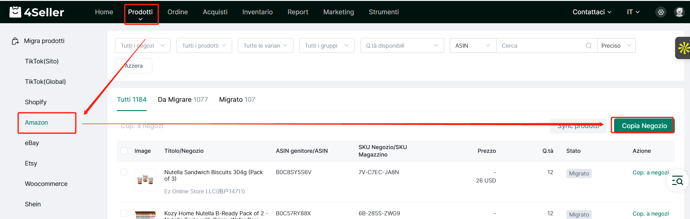
Task: Click the Nutella Sandwich Biscuits 304g title
Action: [214, 175]
